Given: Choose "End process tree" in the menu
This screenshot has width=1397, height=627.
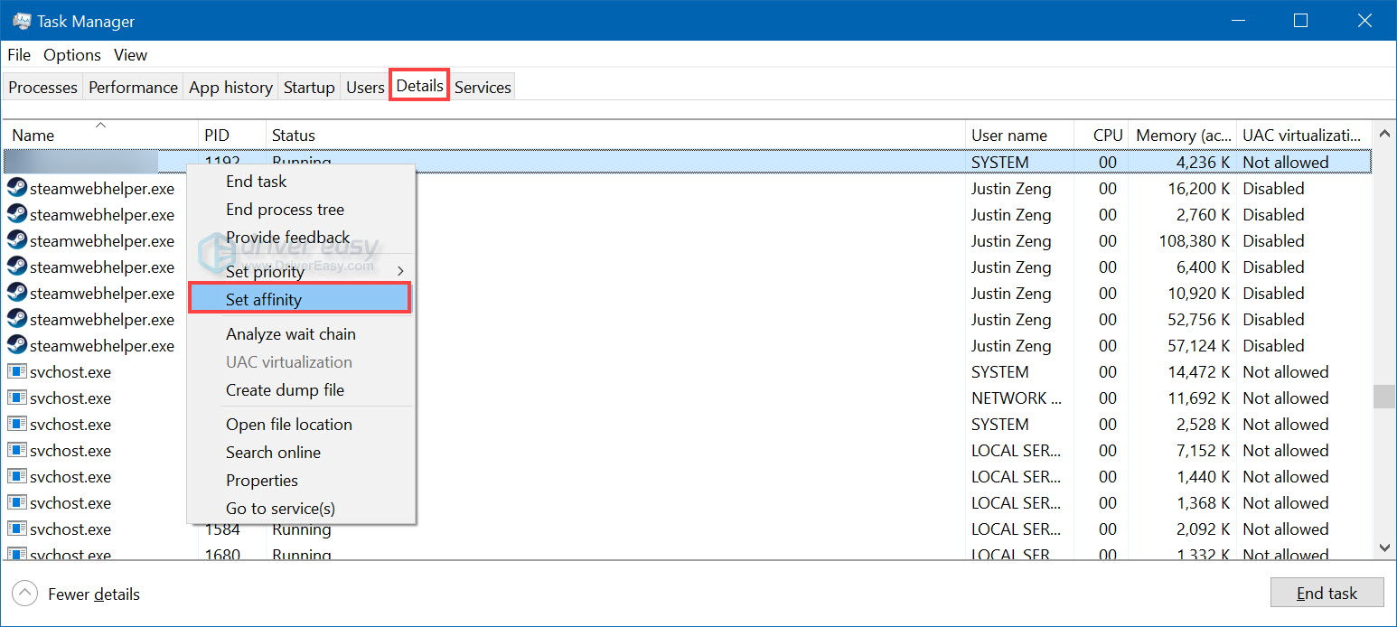Looking at the screenshot, I should click(x=285, y=209).
